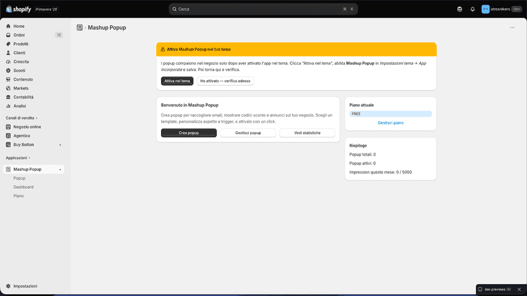Screen dimensions: 527x296
Task: Click the search magnifier icon
Action: pyautogui.click(x=174, y=9)
